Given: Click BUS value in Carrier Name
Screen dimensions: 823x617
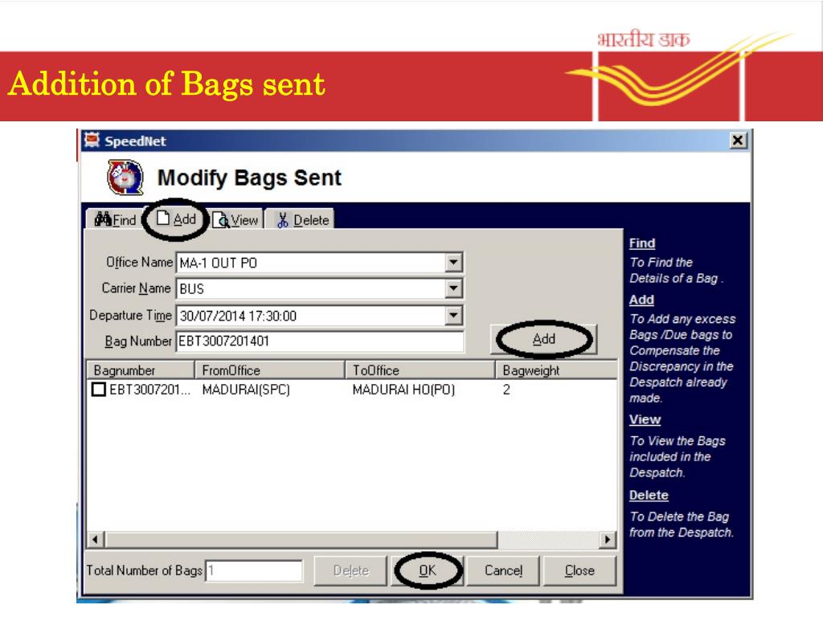Looking at the screenshot, I should click(x=191, y=288).
